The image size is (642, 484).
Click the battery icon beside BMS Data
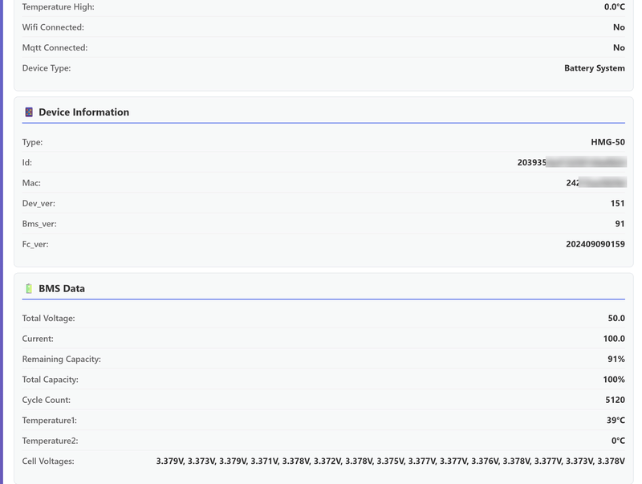[29, 288]
